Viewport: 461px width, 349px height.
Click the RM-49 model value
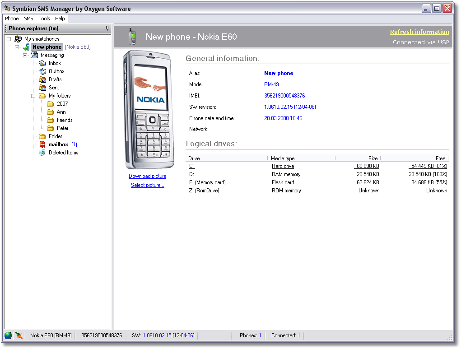pos(271,84)
